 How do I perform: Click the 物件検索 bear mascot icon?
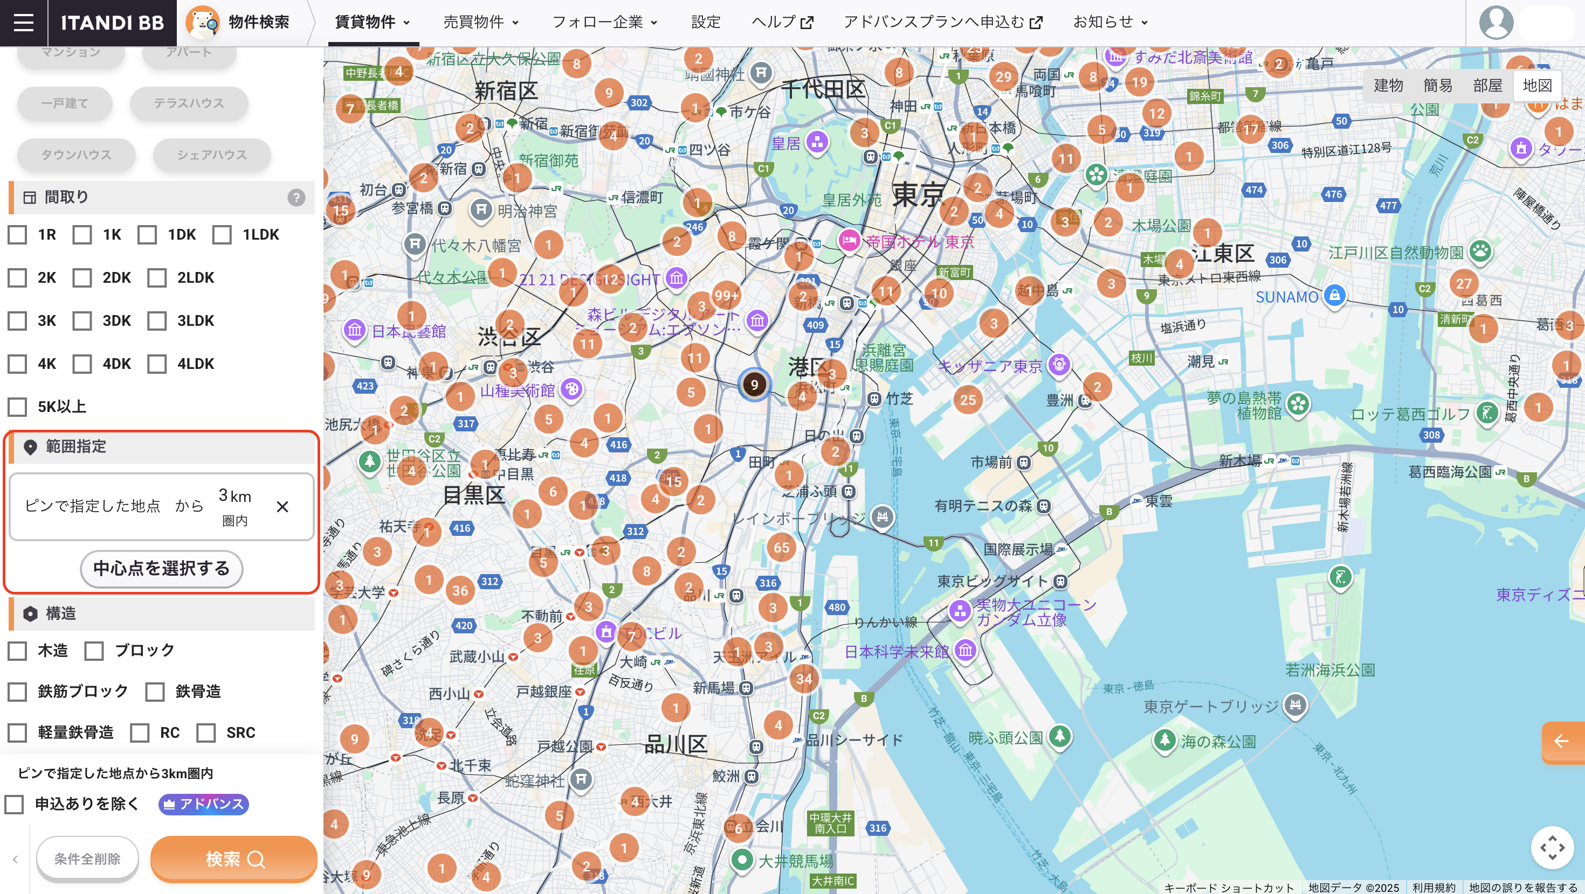[x=202, y=23]
